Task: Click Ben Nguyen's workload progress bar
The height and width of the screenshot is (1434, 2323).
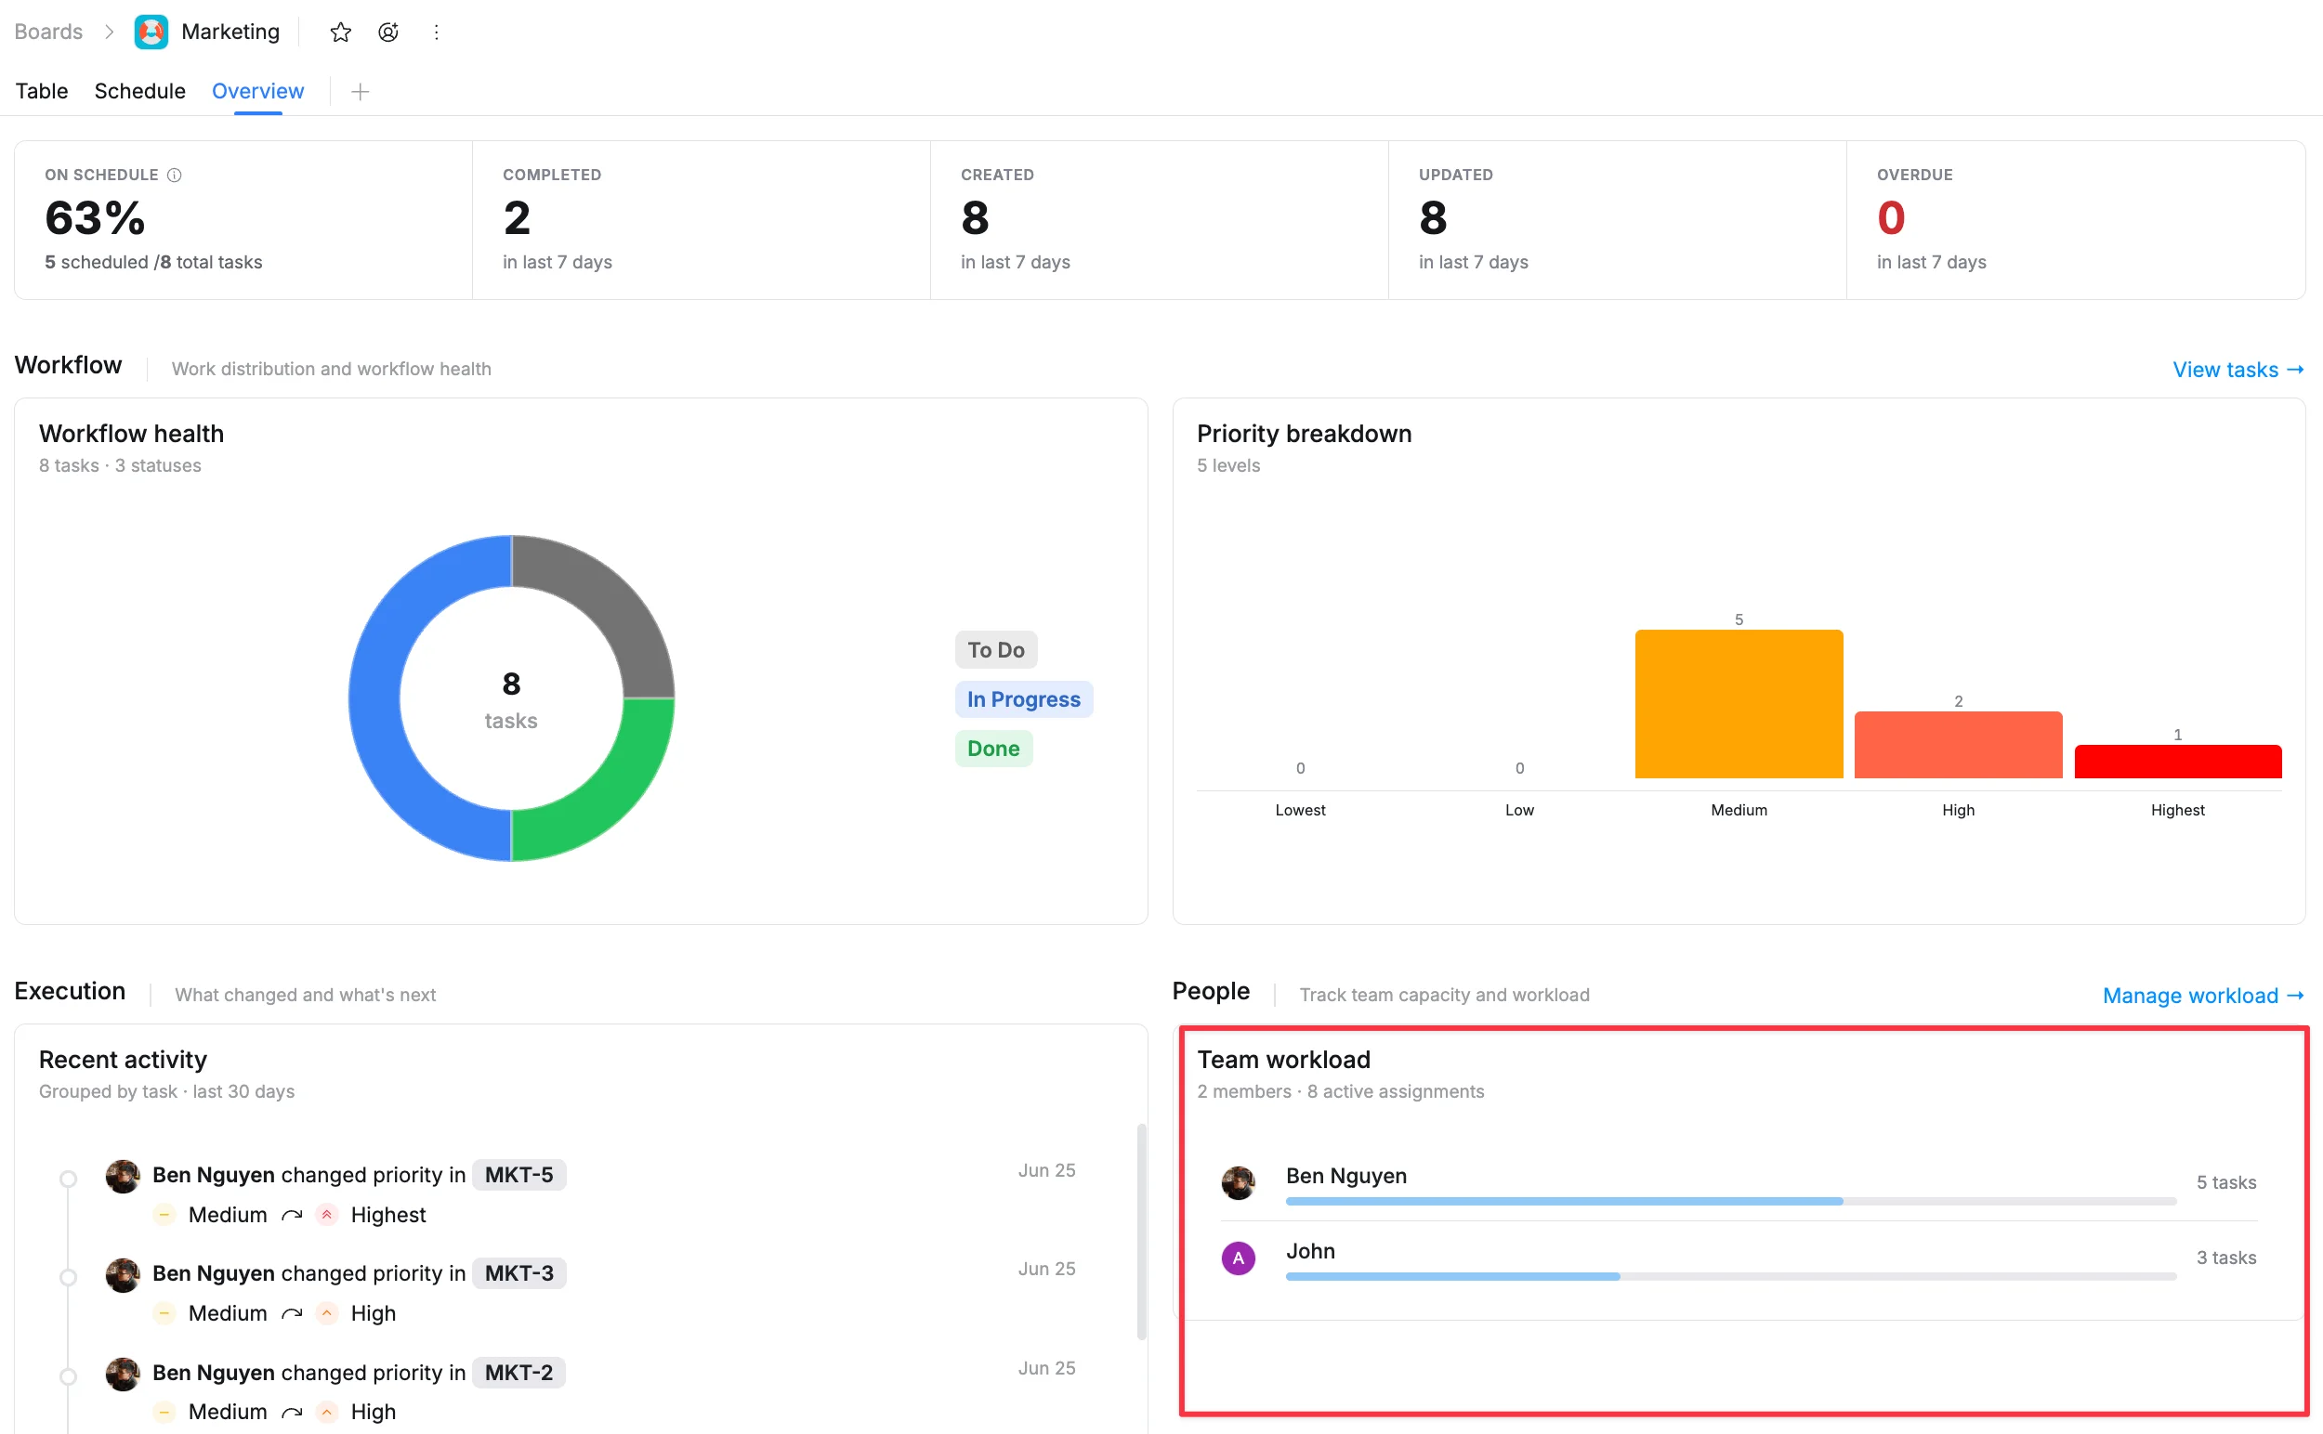Action: click(1731, 1202)
